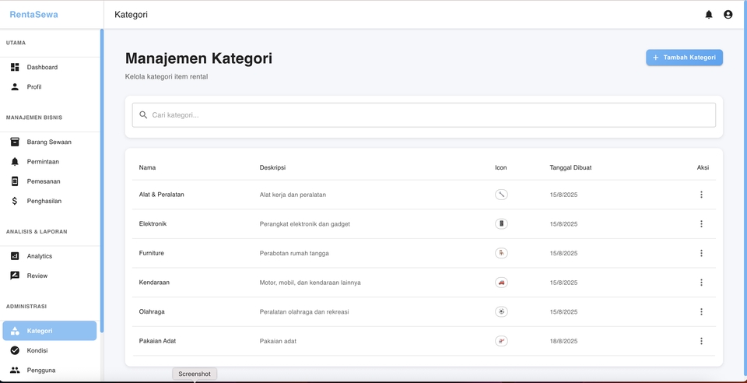Image resolution: width=747 pixels, height=383 pixels.
Task: Expand row actions for Pakaian Adat
Action: [701, 341]
